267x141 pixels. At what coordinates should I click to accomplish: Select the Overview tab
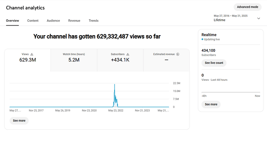tap(12, 20)
